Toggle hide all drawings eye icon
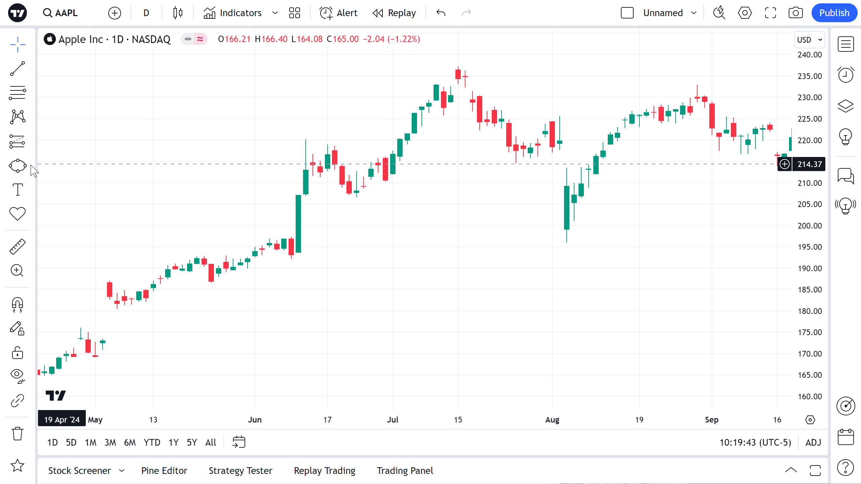This screenshot has height=484, width=861. pyautogui.click(x=17, y=375)
